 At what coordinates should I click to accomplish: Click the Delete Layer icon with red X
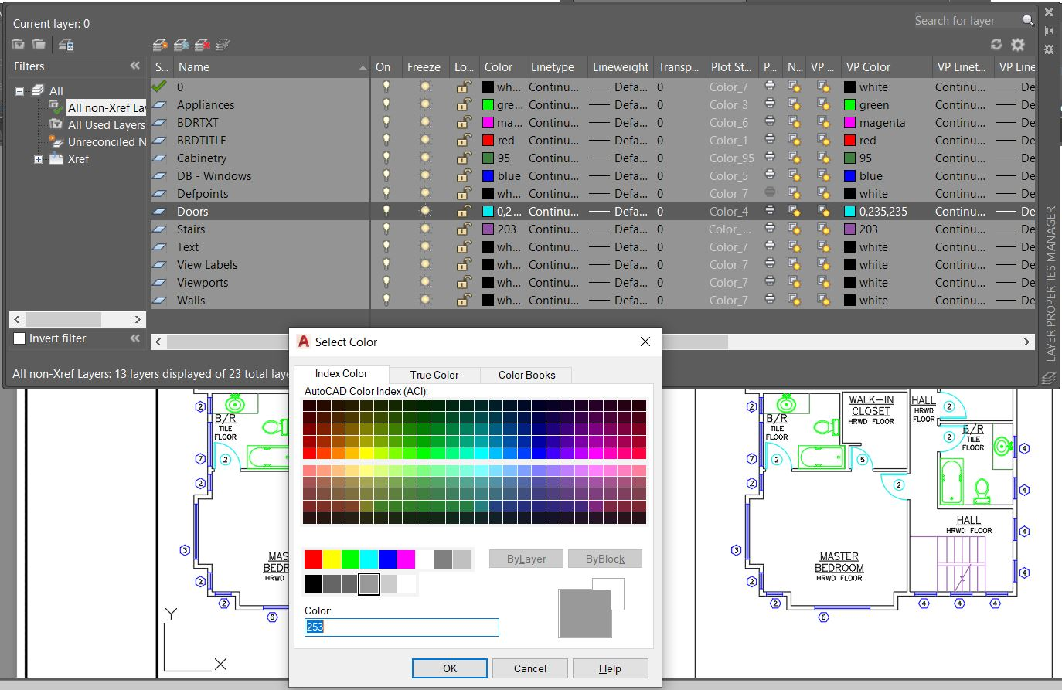pyautogui.click(x=203, y=45)
